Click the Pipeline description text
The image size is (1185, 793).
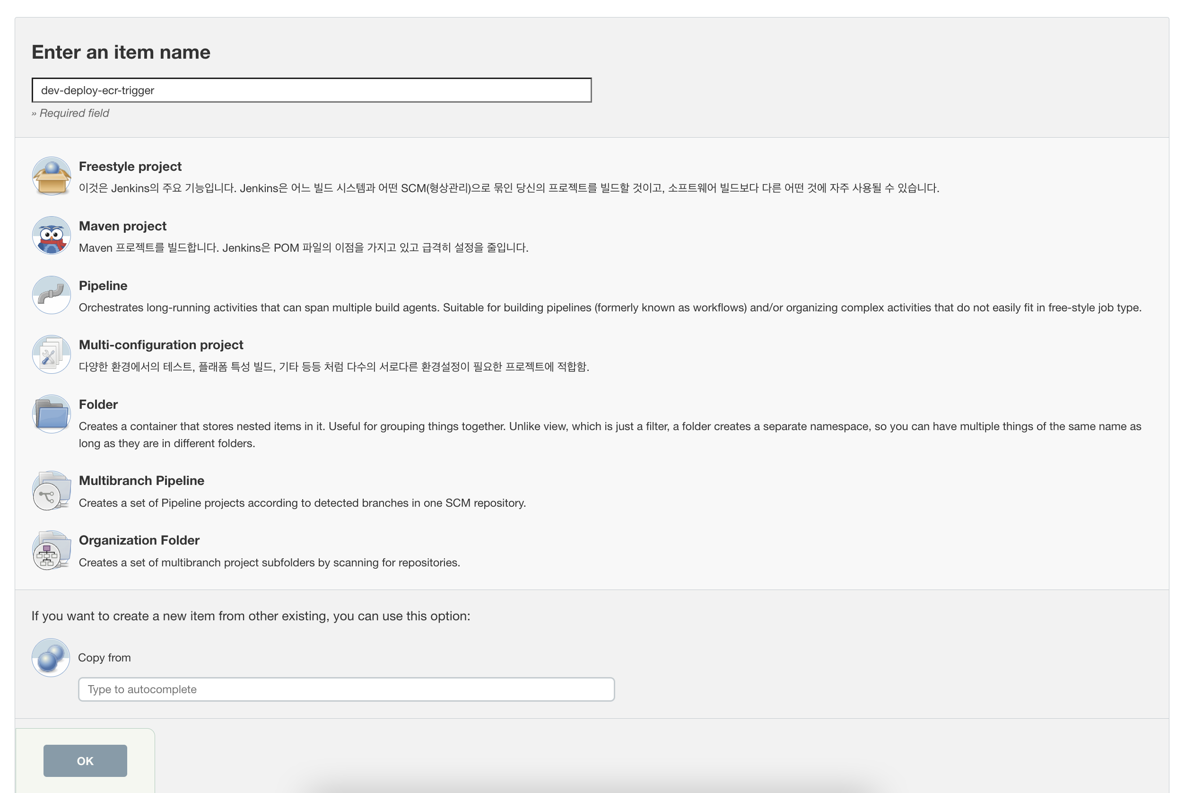coord(610,308)
